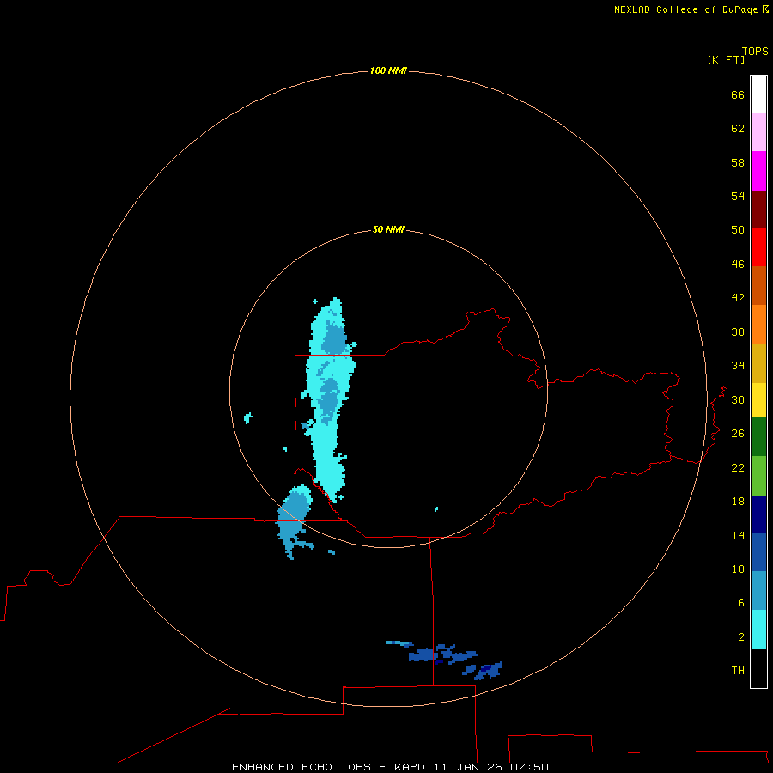This screenshot has width=773, height=773.
Task: Click the [K FT] units label
Action: [x=726, y=59]
